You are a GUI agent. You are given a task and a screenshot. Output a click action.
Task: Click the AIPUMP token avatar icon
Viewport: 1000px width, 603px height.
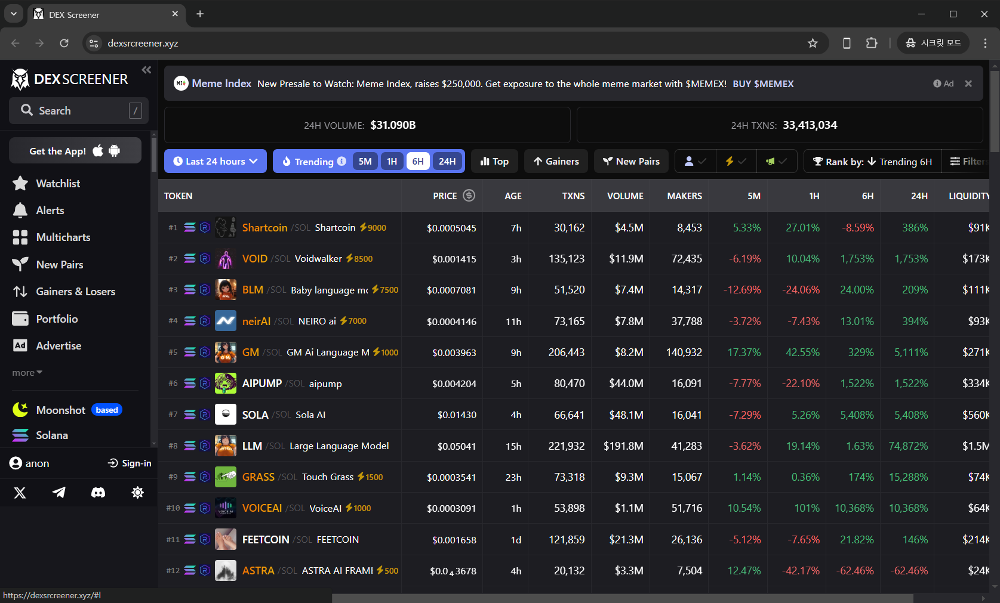226,383
